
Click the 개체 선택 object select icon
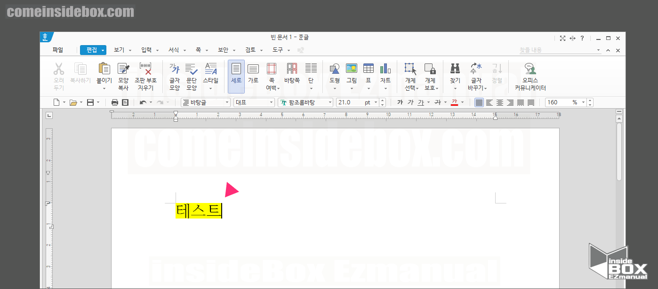(x=410, y=69)
